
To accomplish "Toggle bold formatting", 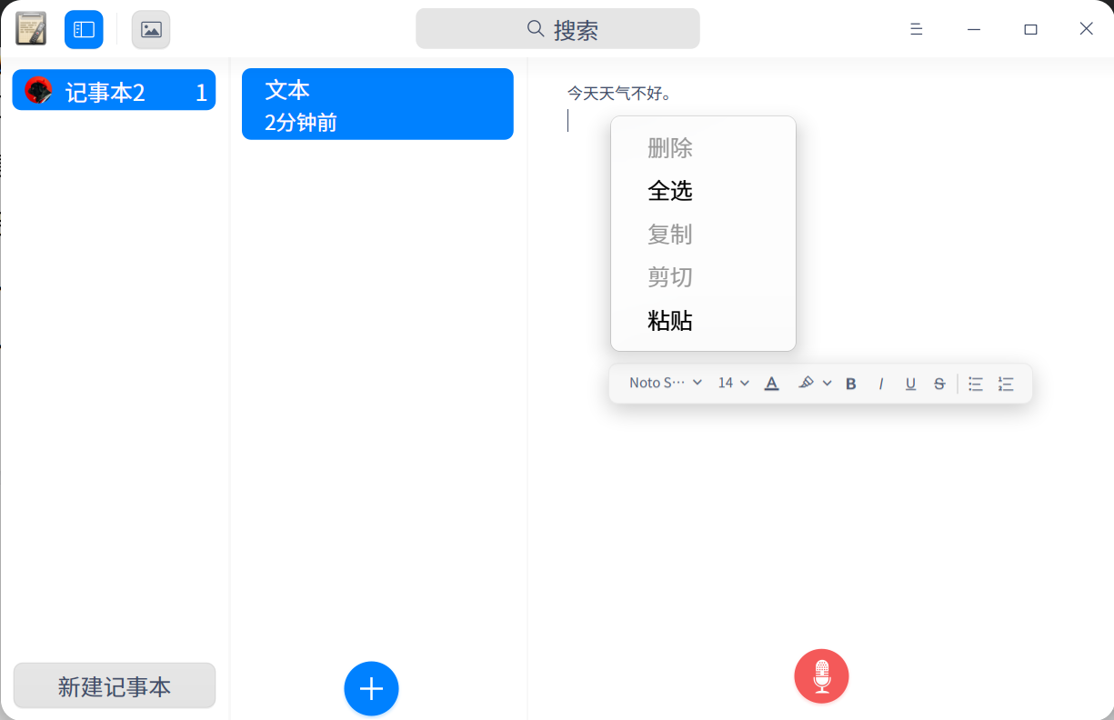I will pyautogui.click(x=851, y=384).
